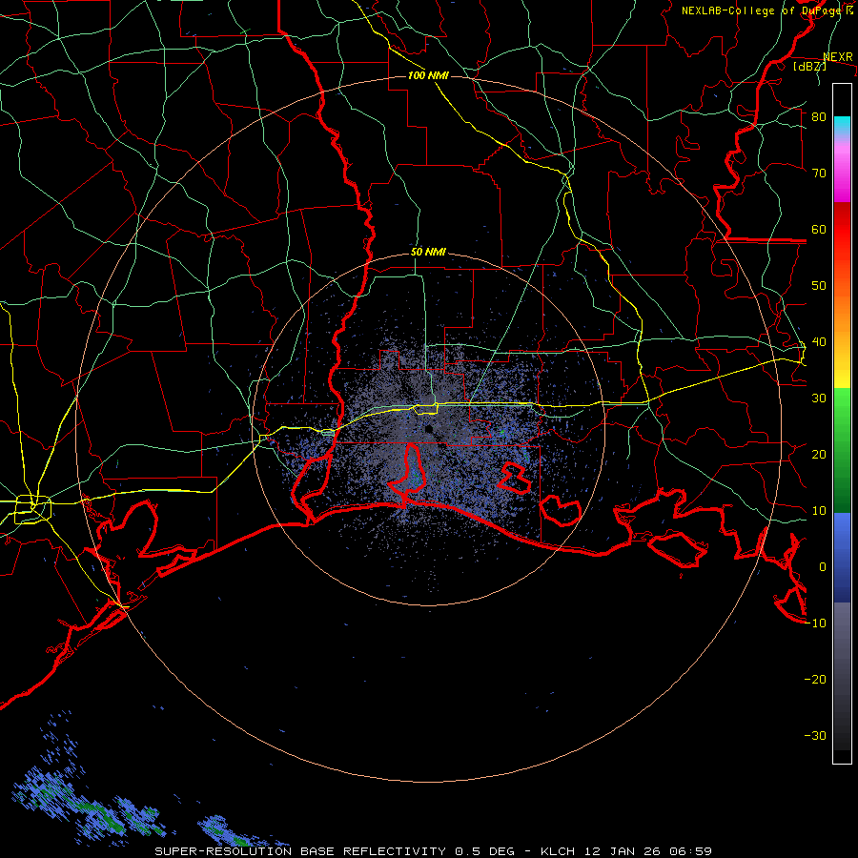Click the 30 value on the dBZ scale

pyautogui.click(x=819, y=398)
